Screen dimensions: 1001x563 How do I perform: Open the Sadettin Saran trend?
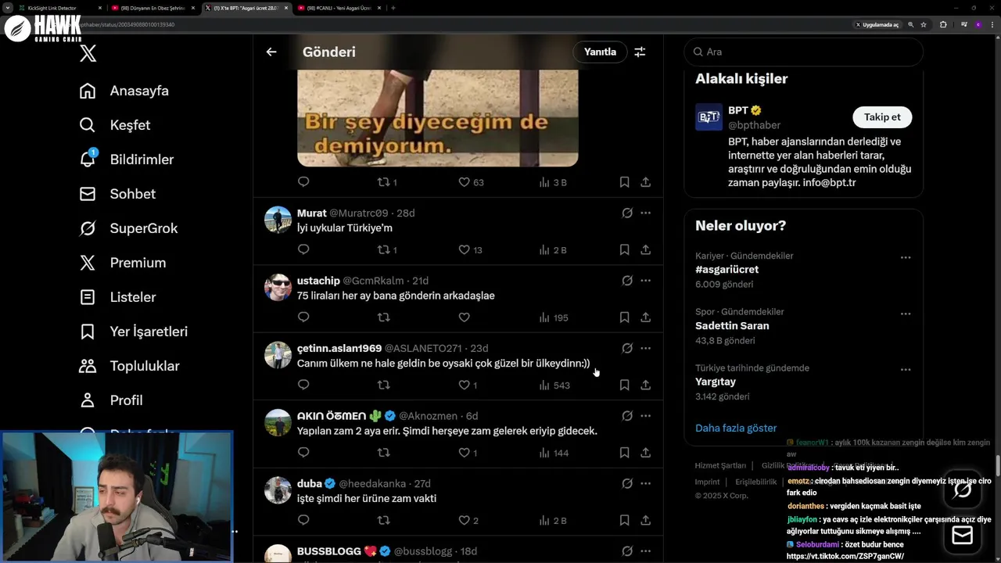coord(732,325)
